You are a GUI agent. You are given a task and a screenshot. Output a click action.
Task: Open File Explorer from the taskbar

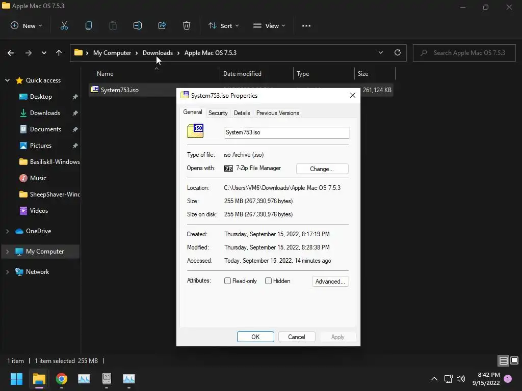(39, 379)
